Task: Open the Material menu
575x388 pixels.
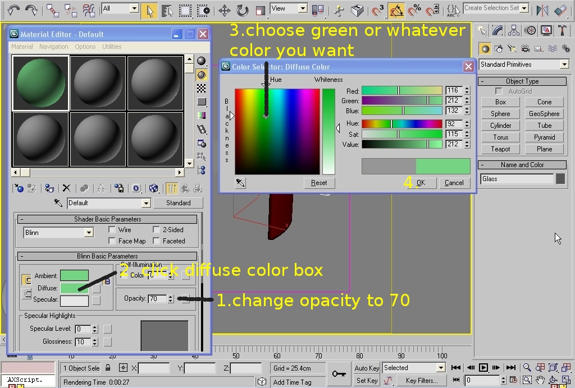Action: pyautogui.click(x=22, y=47)
